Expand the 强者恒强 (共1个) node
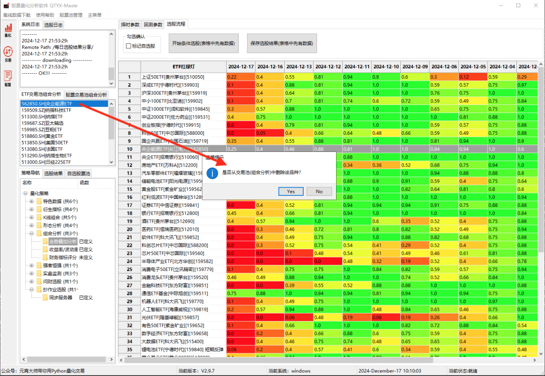Screen dimensions: 545x376 pyautogui.click(x=32, y=265)
